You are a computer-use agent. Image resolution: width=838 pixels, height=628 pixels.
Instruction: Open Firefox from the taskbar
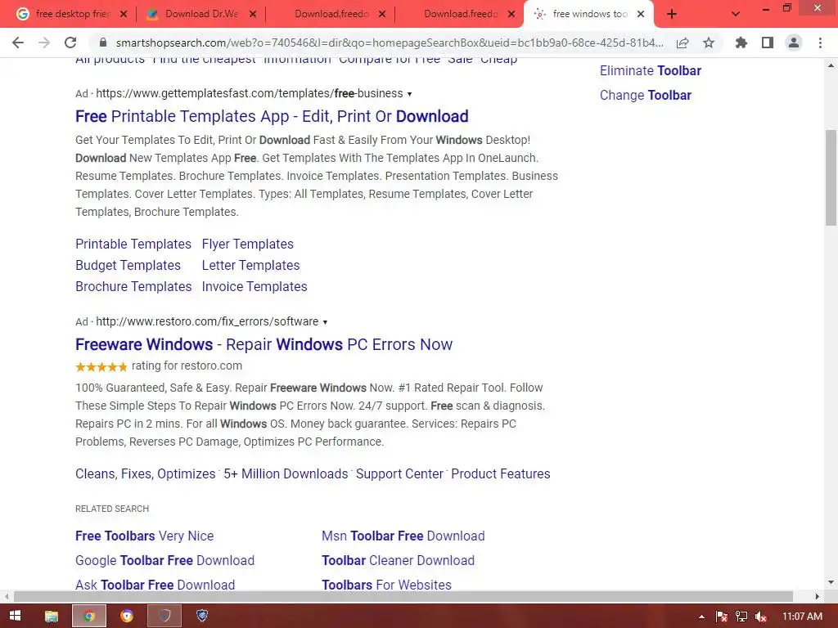tap(127, 616)
